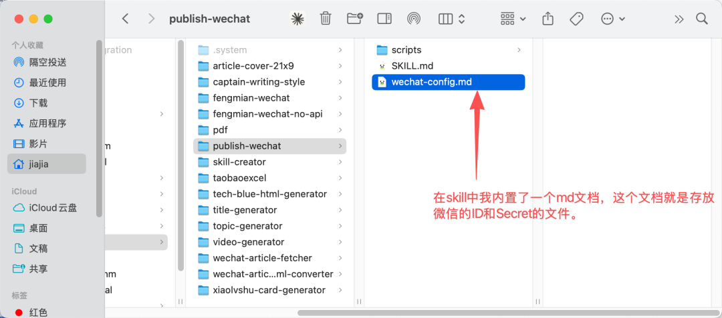The height and width of the screenshot is (318, 722).
Task: Select the fengmian-wechat folder
Action: click(269, 98)
